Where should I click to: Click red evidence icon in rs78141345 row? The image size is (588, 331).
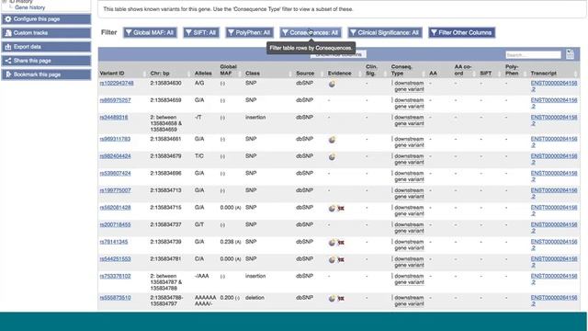(341, 243)
